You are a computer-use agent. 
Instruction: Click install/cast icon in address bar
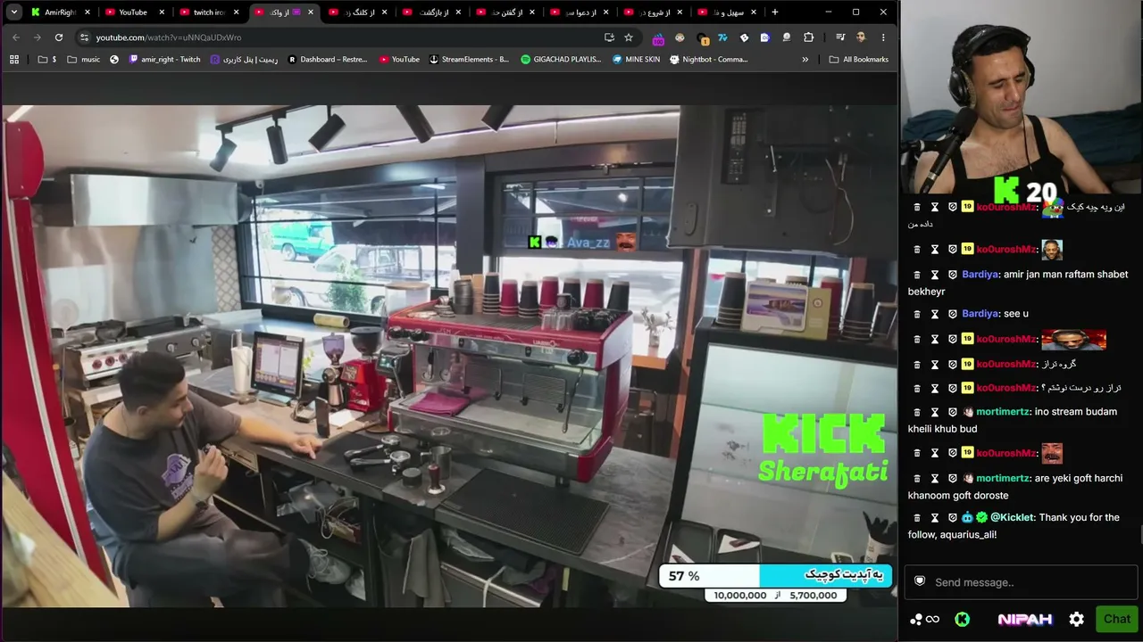pyautogui.click(x=609, y=37)
